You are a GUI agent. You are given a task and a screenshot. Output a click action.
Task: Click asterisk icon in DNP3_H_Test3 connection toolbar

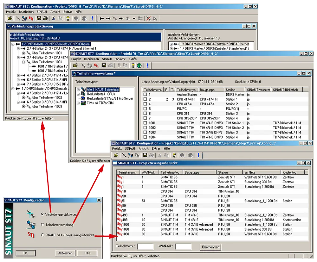[x=127, y=19]
